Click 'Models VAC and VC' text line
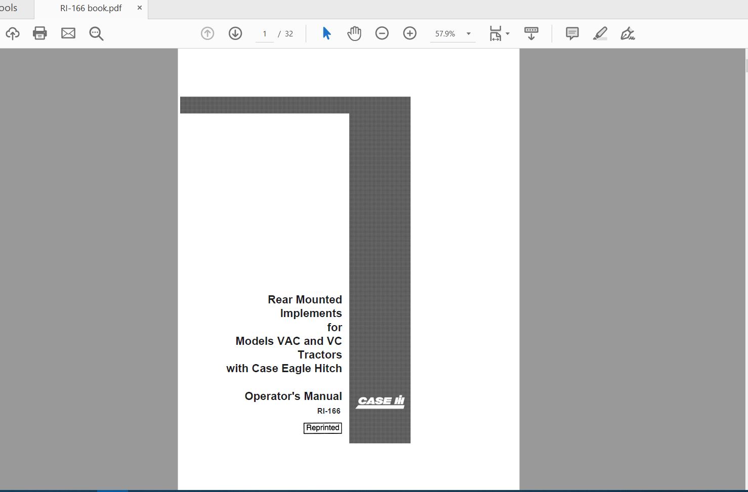Screen dimensions: 748x492 pos(288,341)
